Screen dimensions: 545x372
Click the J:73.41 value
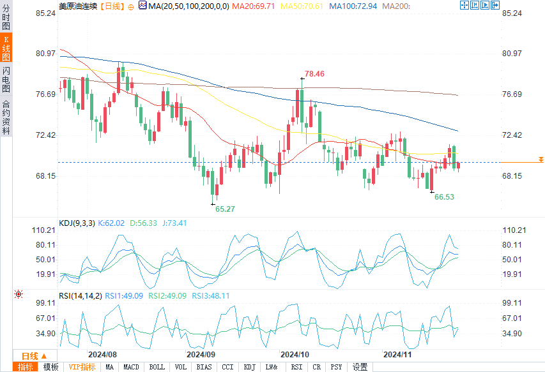click(174, 223)
